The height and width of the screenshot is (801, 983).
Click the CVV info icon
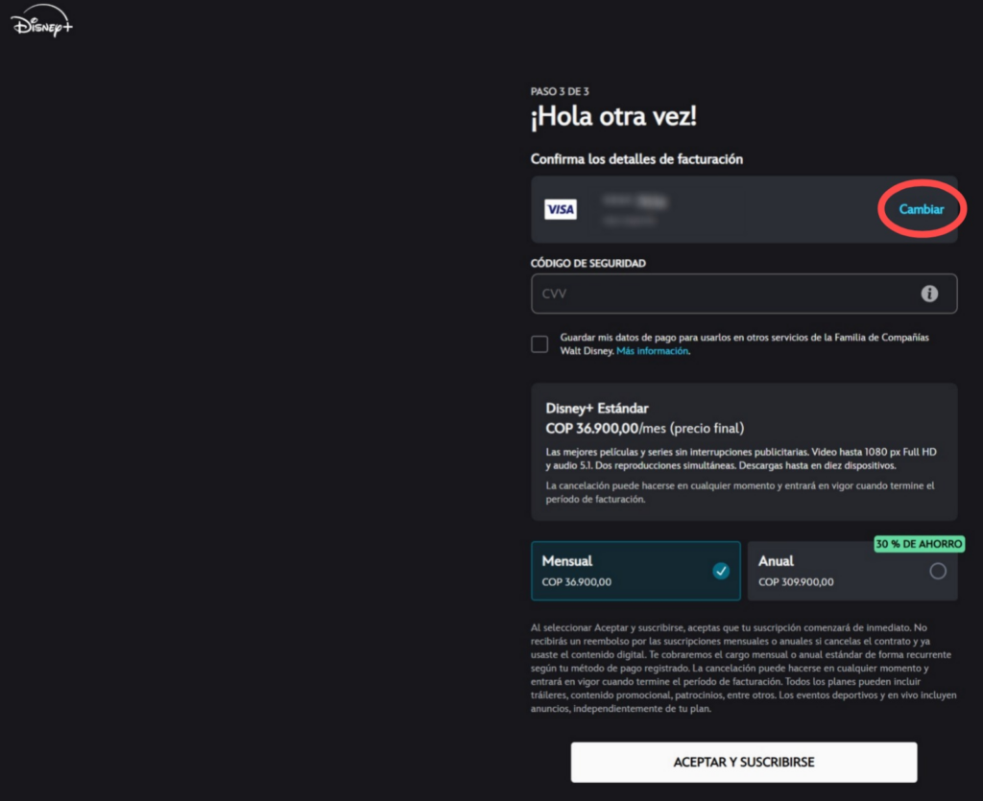929,294
